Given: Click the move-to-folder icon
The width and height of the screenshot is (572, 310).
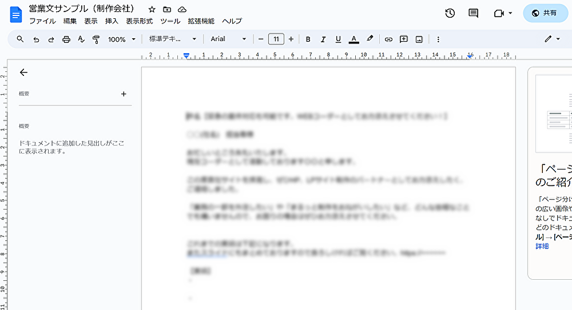Looking at the screenshot, I should tap(167, 10).
